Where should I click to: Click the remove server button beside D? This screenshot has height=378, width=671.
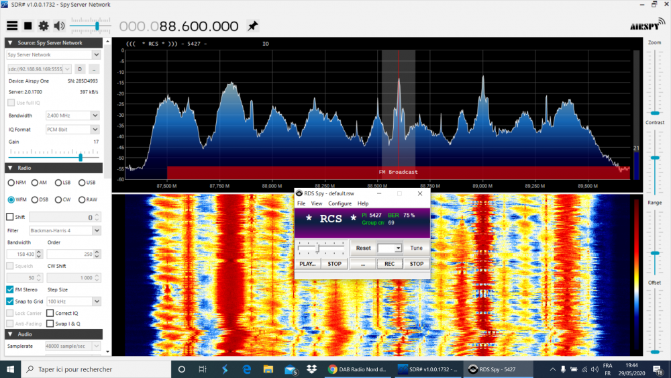tap(94, 69)
